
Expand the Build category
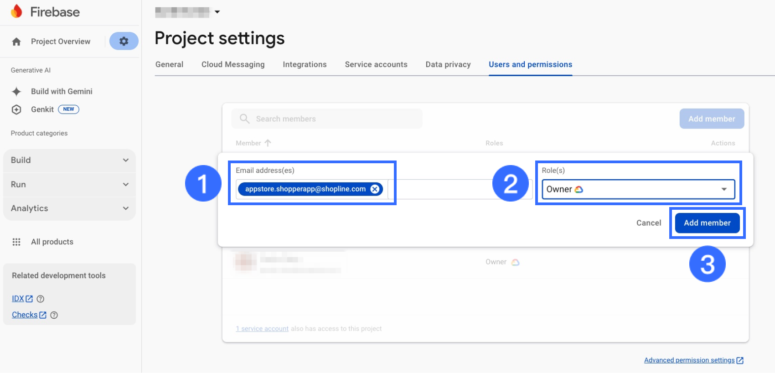[x=126, y=160]
